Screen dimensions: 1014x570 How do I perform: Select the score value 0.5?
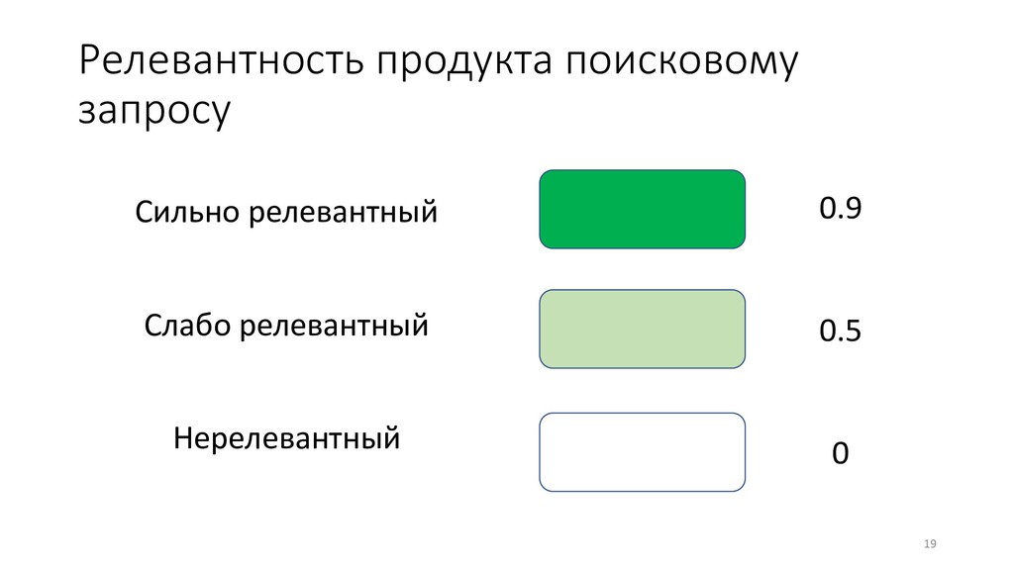click(x=840, y=331)
